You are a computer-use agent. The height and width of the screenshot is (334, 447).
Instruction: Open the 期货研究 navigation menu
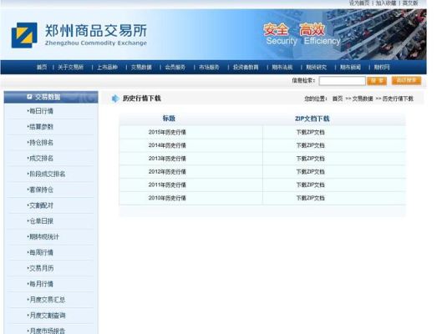pos(317,68)
